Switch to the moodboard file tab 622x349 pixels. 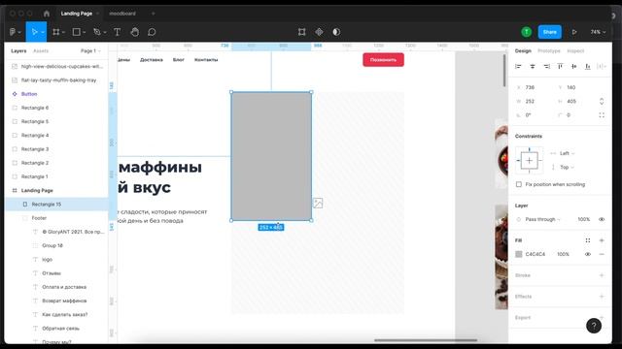pos(122,14)
